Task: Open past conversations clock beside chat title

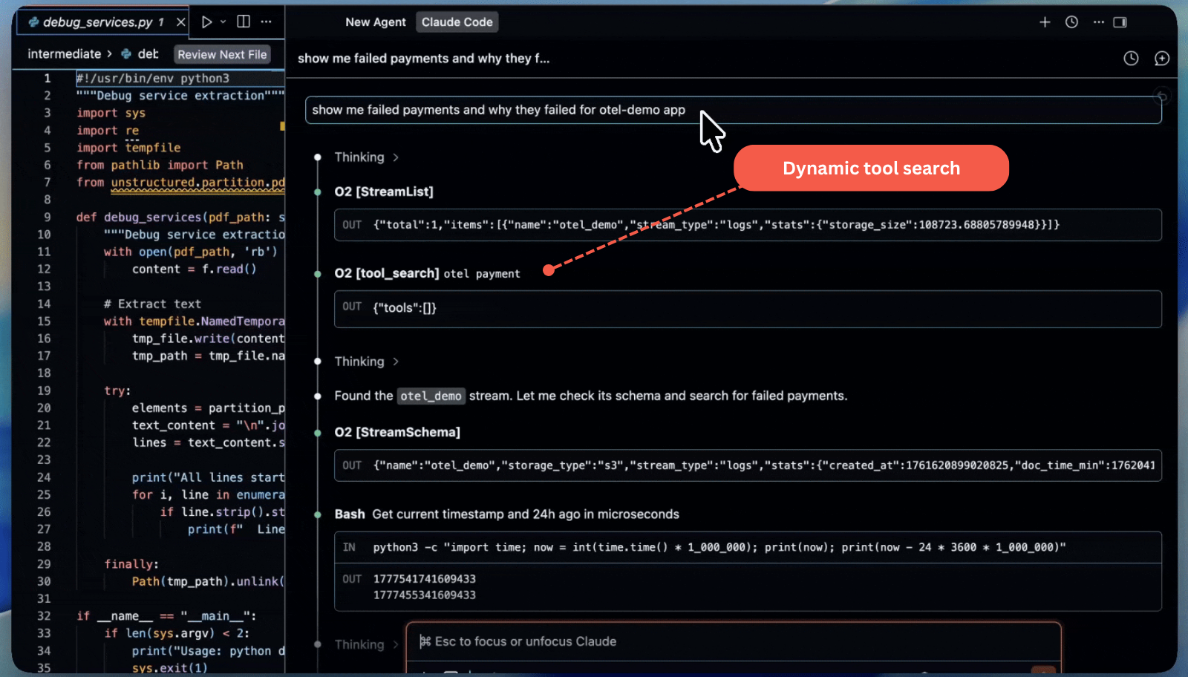Action: pos(1131,58)
